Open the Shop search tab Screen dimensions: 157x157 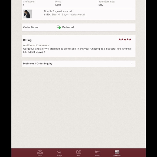pos(59,153)
